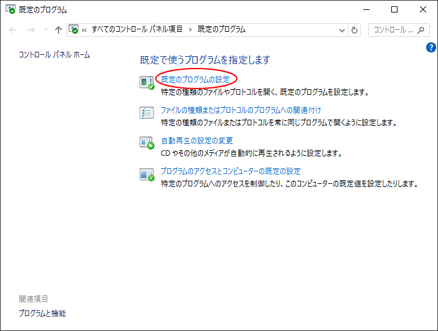
Task: Go up one level with the up arrow
Action: [x=59, y=30]
